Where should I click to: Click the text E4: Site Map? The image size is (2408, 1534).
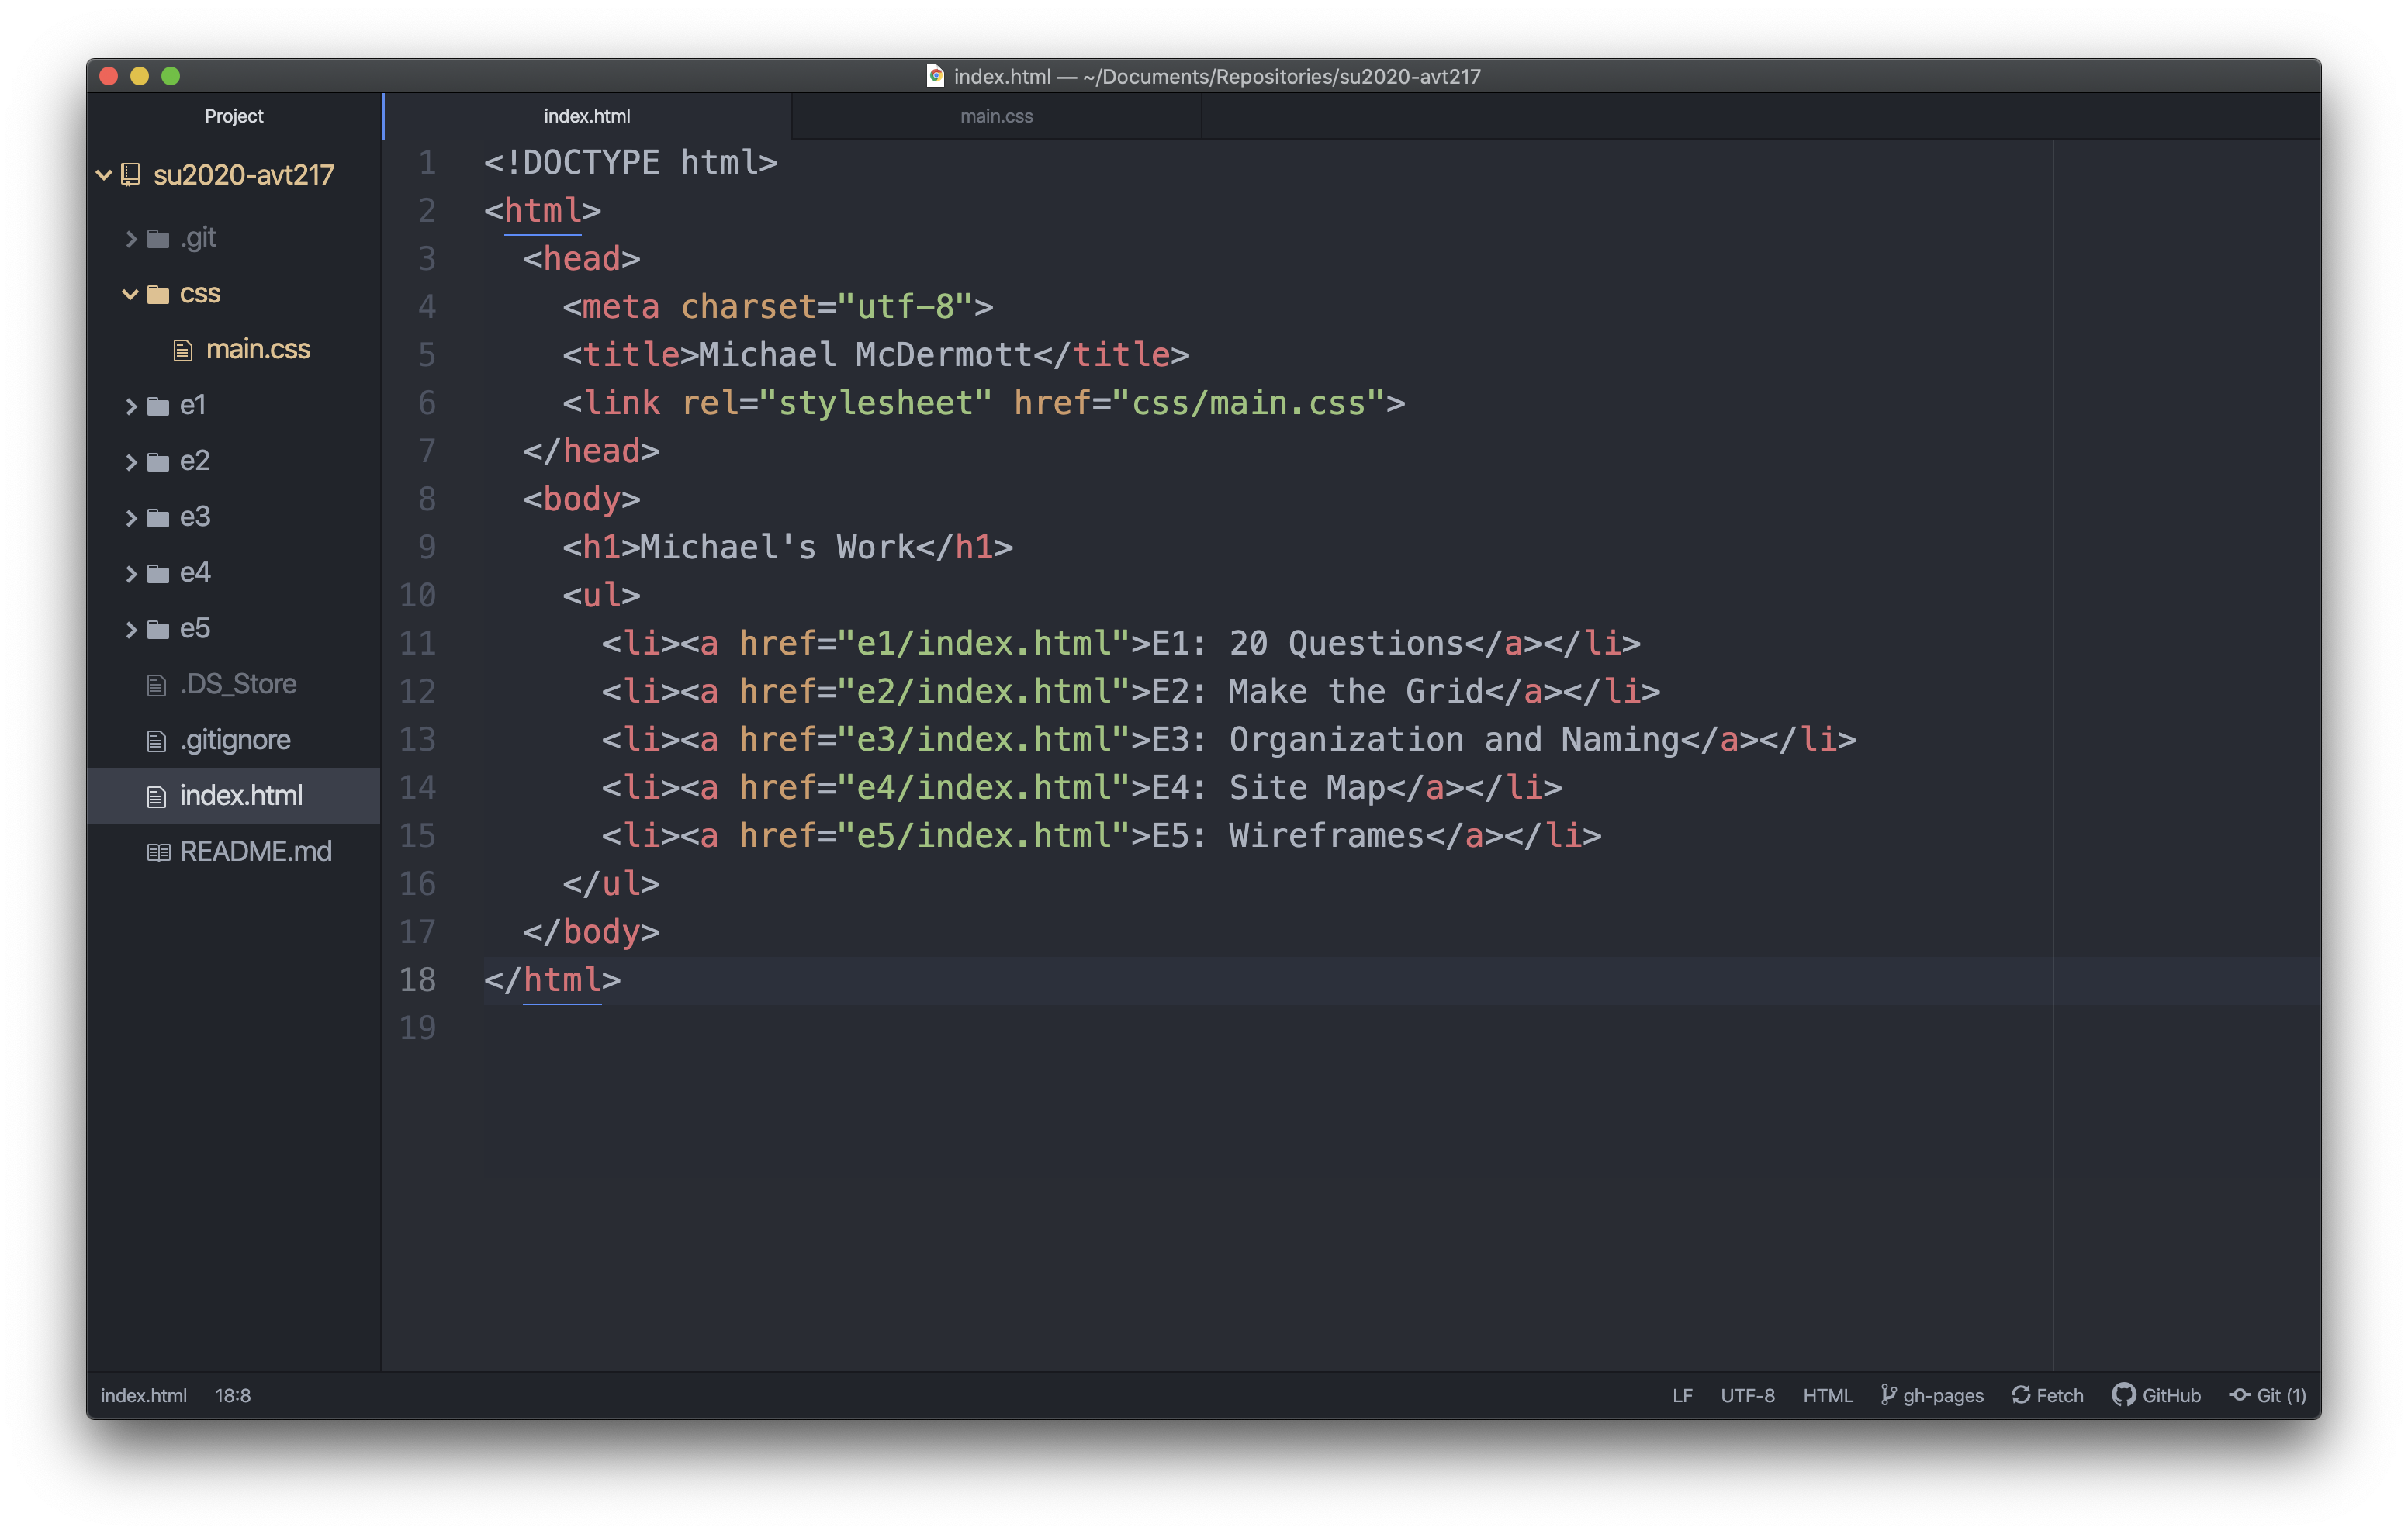(1268, 788)
